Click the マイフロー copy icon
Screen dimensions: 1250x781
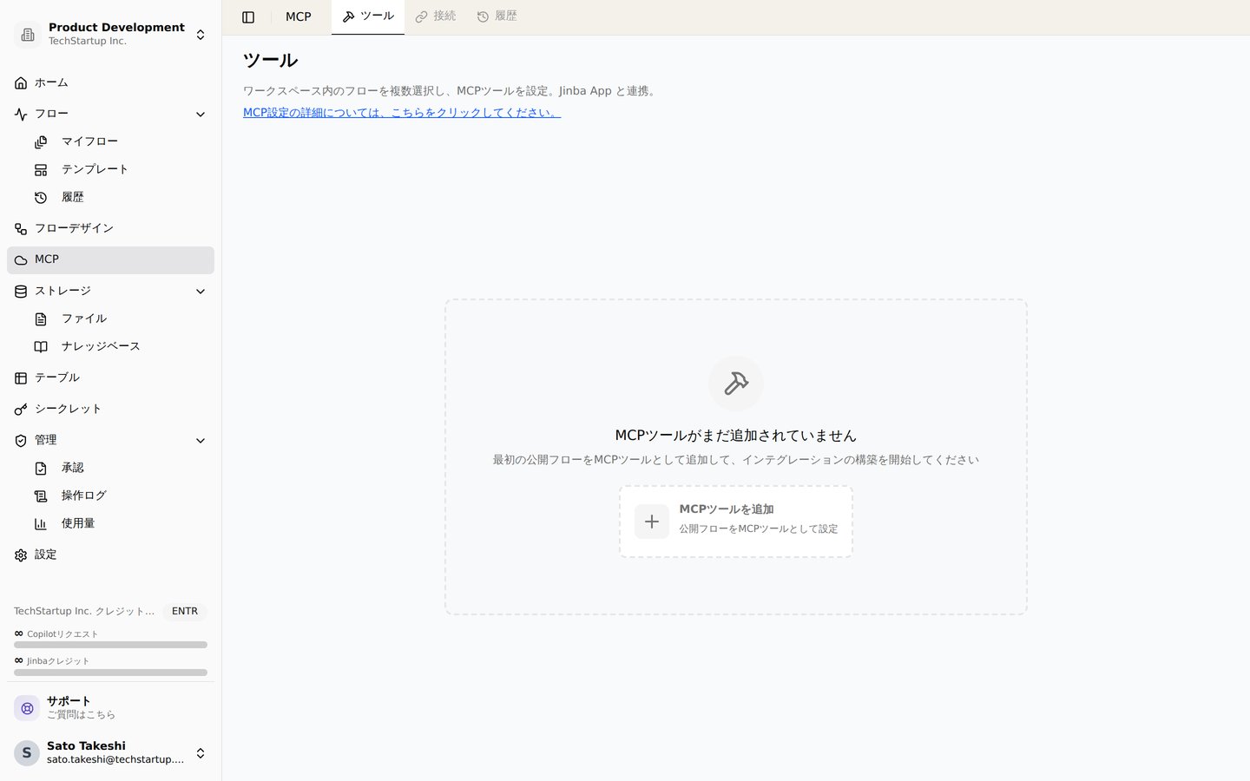point(41,142)
